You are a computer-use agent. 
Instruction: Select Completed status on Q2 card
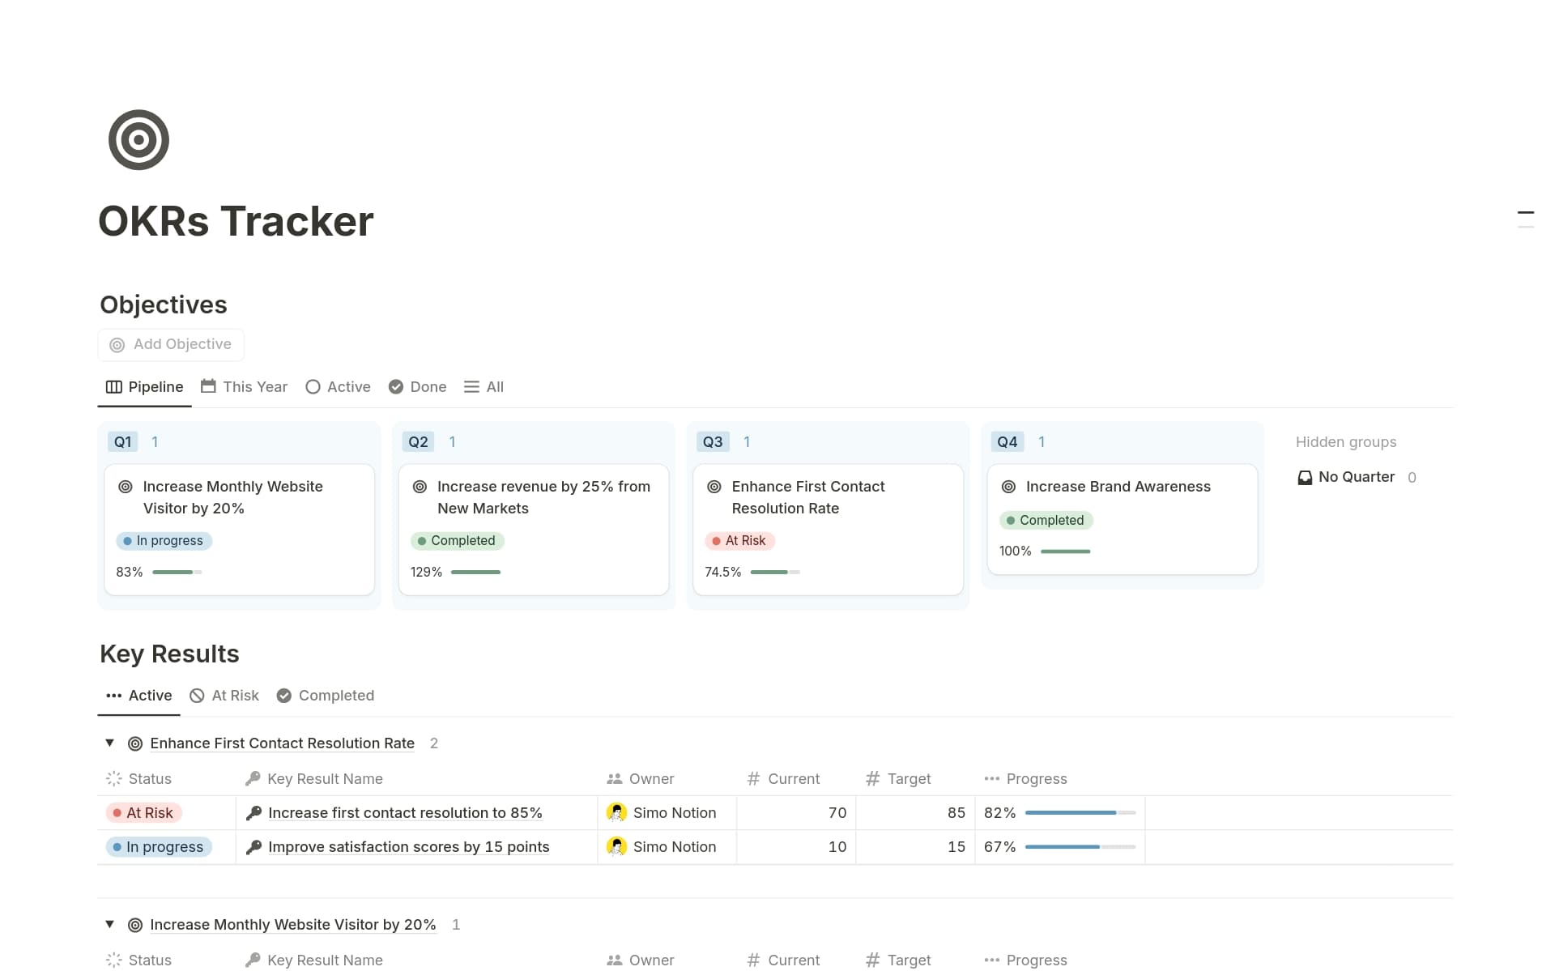457,541
